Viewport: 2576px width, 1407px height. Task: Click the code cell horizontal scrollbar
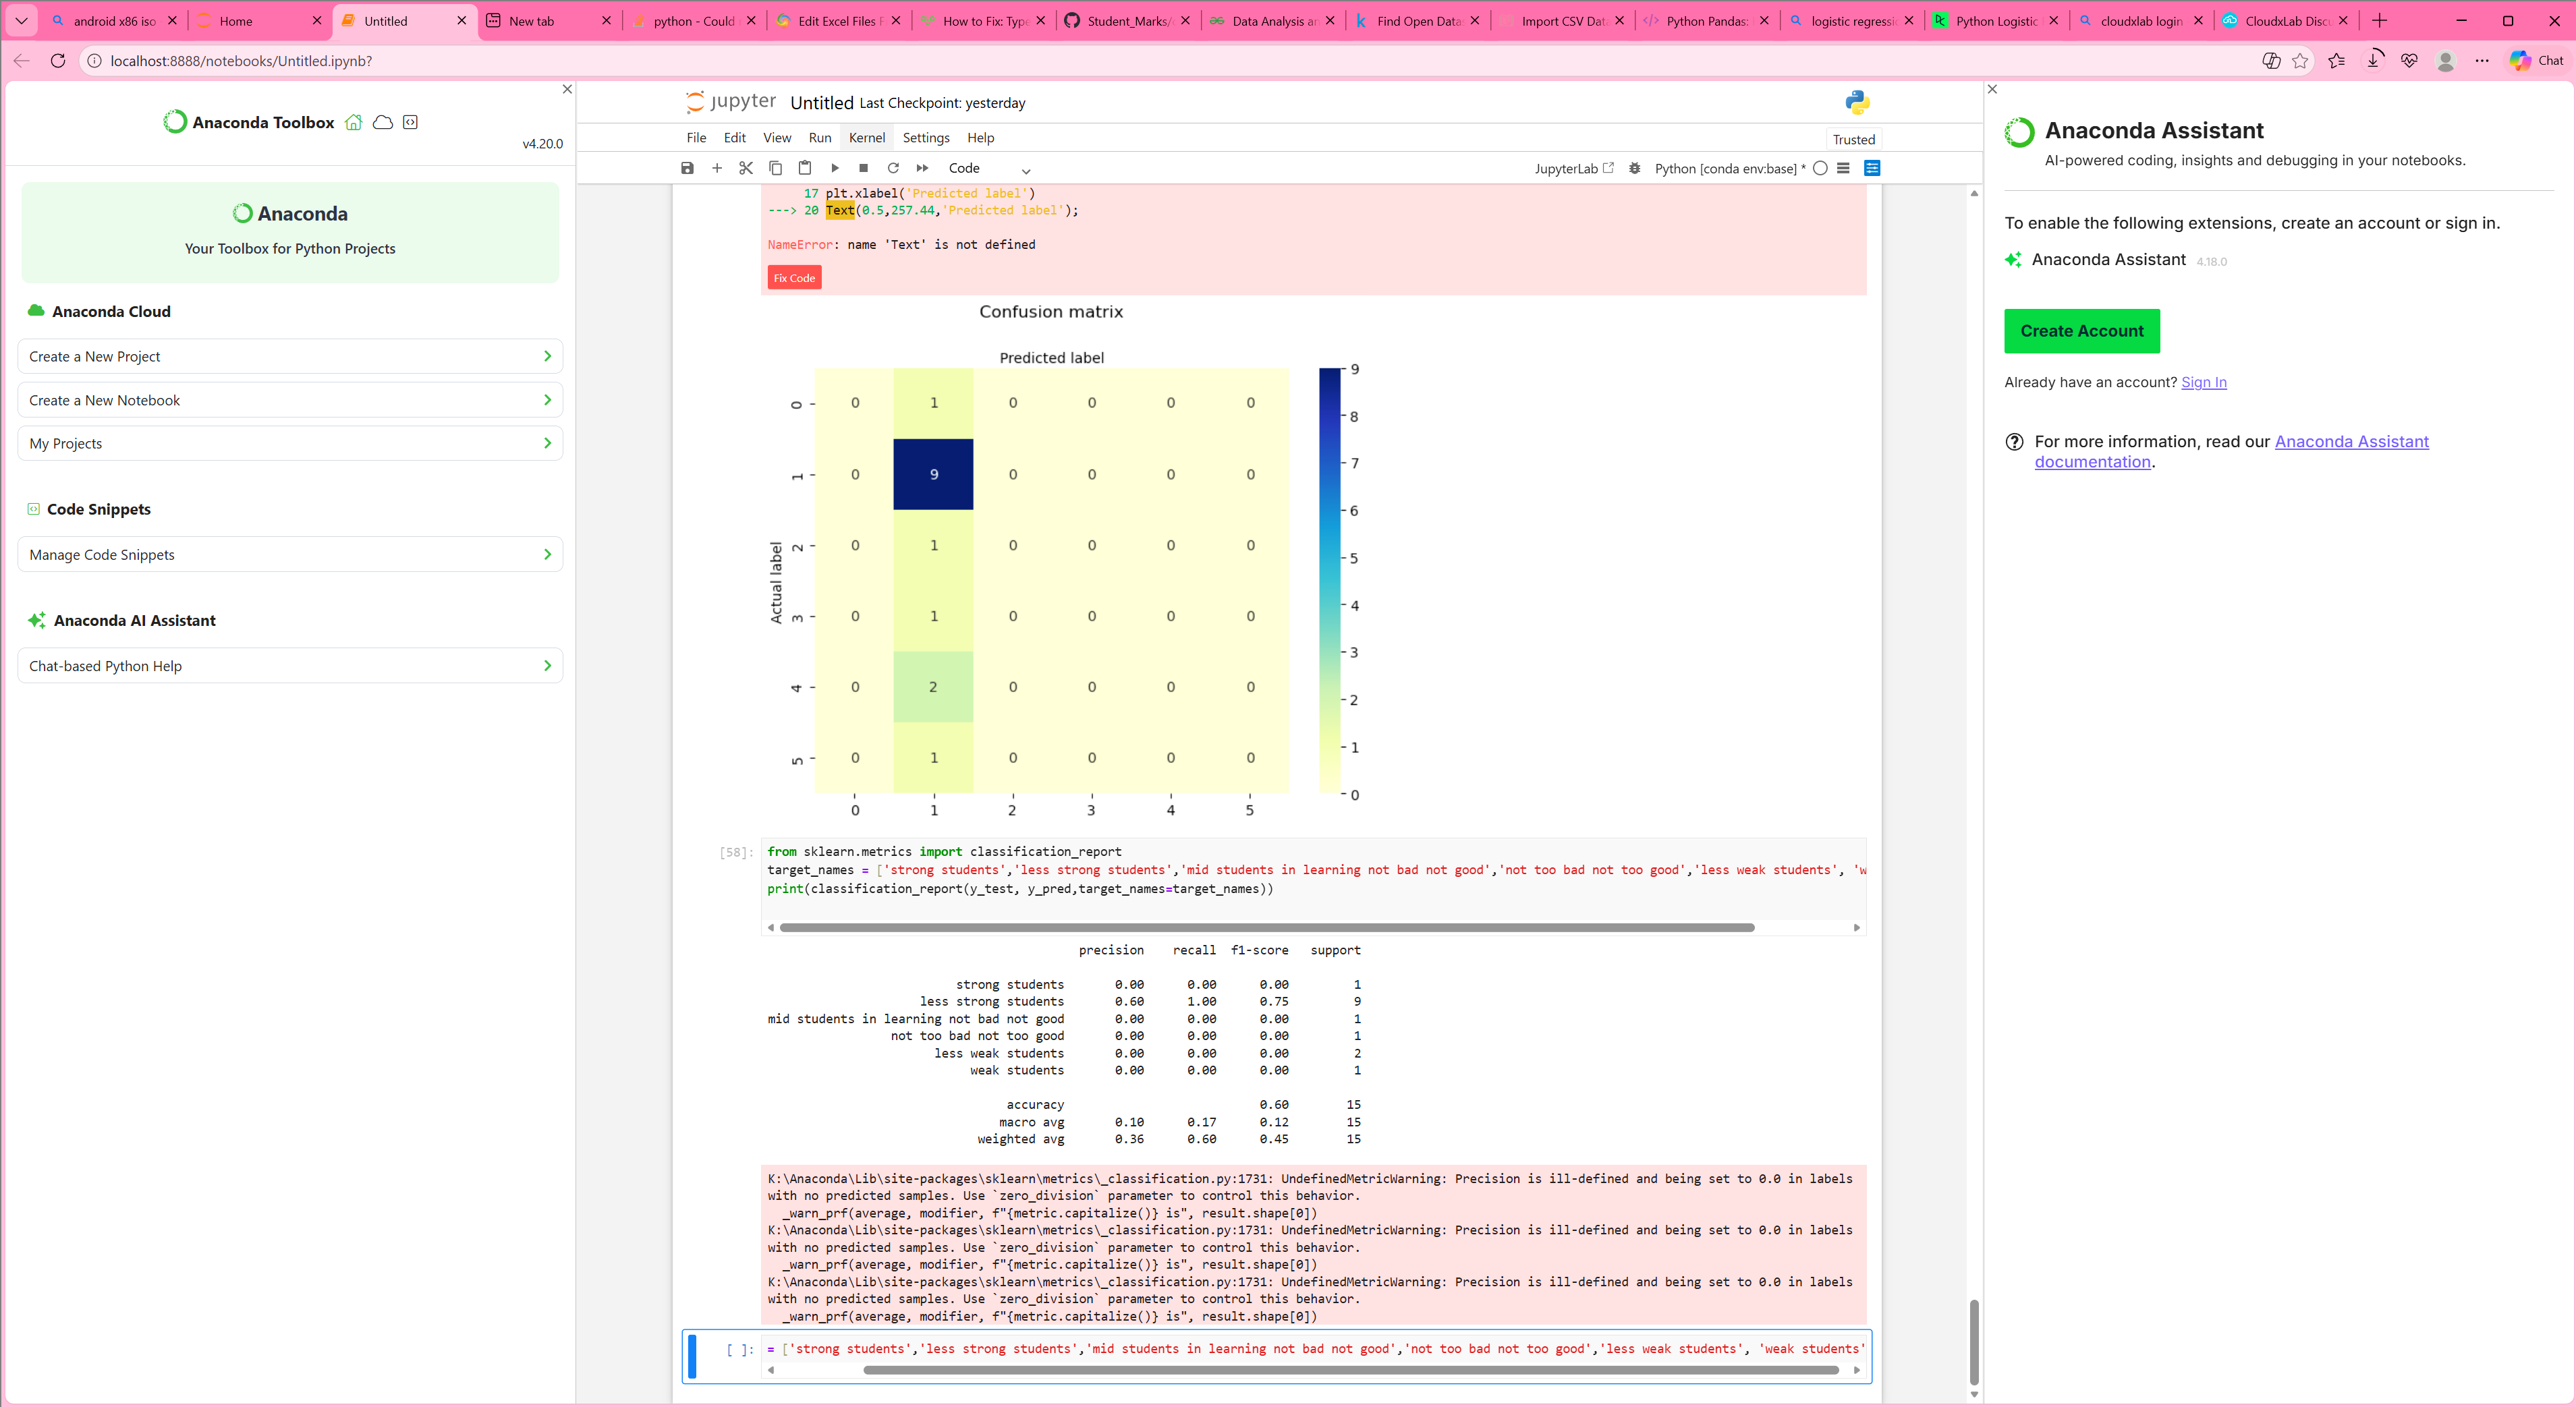(x=1266, y=927)
